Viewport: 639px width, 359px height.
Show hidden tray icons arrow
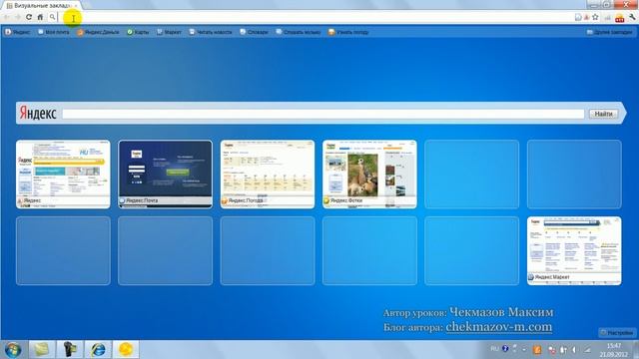pos(524,349)
